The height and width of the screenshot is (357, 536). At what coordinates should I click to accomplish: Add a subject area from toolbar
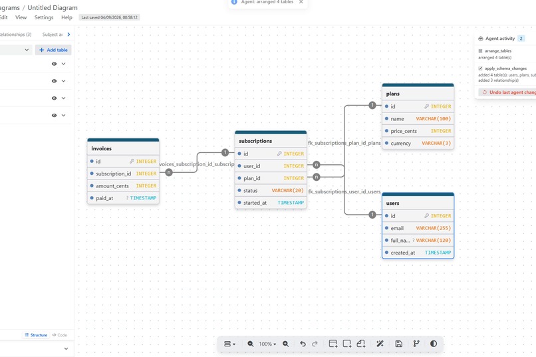coord(347,344)
